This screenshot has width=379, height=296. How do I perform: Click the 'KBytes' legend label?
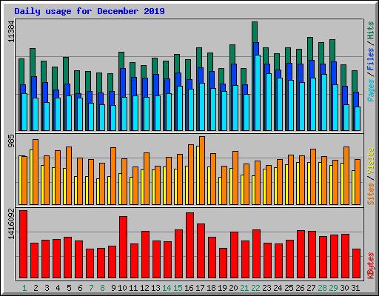(371, 266)
